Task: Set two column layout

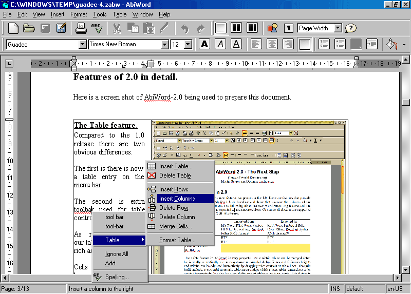Action: coord(236,28)
